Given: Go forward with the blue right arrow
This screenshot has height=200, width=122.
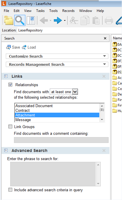Looking at the screenshot, I should pos(58,20).
